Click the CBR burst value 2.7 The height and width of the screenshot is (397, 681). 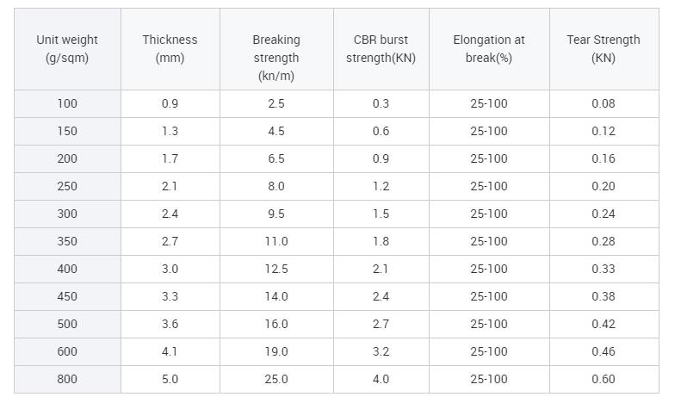click(x=381, y=324)
